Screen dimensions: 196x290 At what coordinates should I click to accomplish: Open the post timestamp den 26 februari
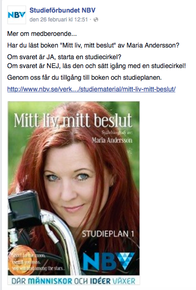[x=59, y=20]
